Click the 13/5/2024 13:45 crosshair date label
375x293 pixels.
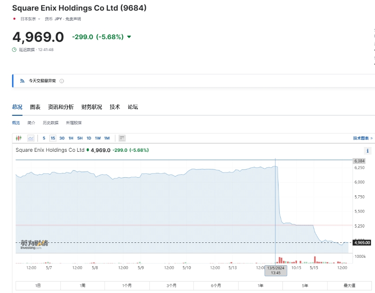coord(276,271)
